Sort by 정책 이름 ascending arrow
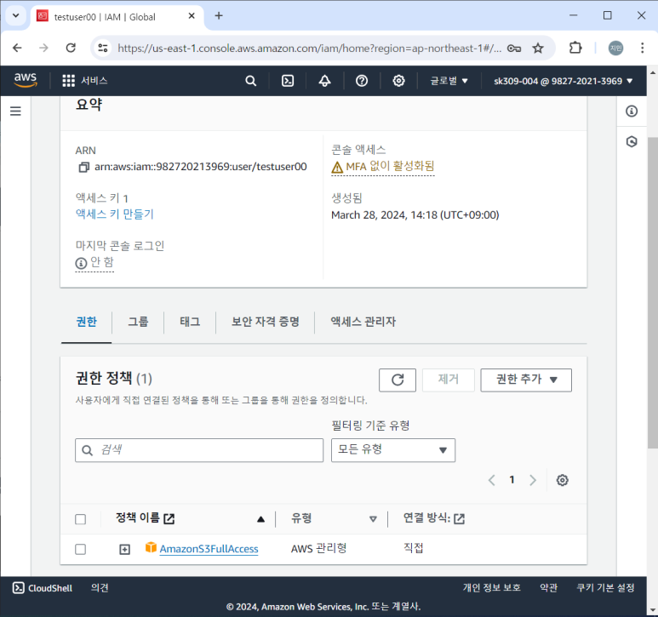658x617 pixels. [260, 519]
